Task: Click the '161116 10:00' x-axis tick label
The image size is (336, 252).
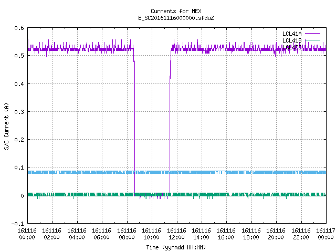Action: [152, 234]
